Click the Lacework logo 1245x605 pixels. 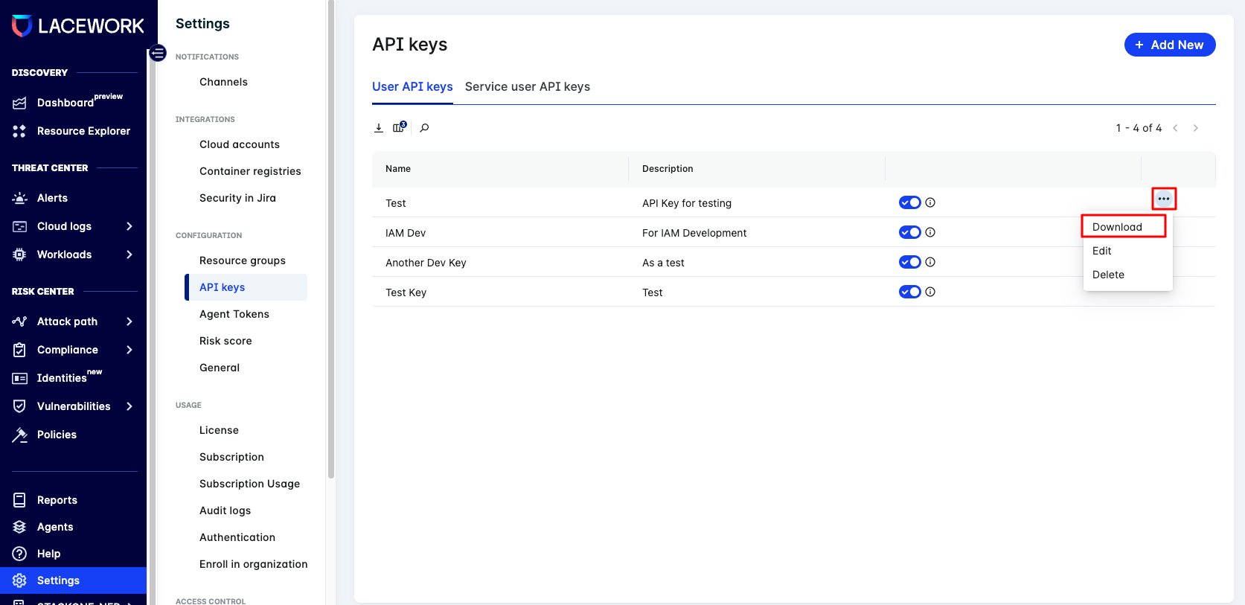[77, 26]
